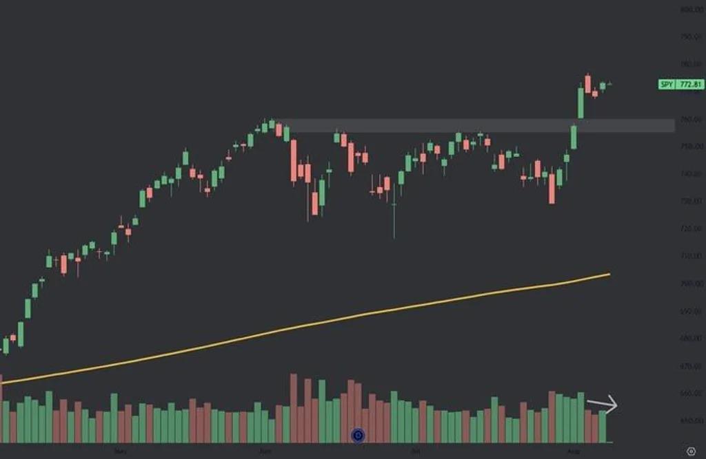706x459 pixels.
Task: Click the latest small candle beside price tag
Action: coord(609,84)
